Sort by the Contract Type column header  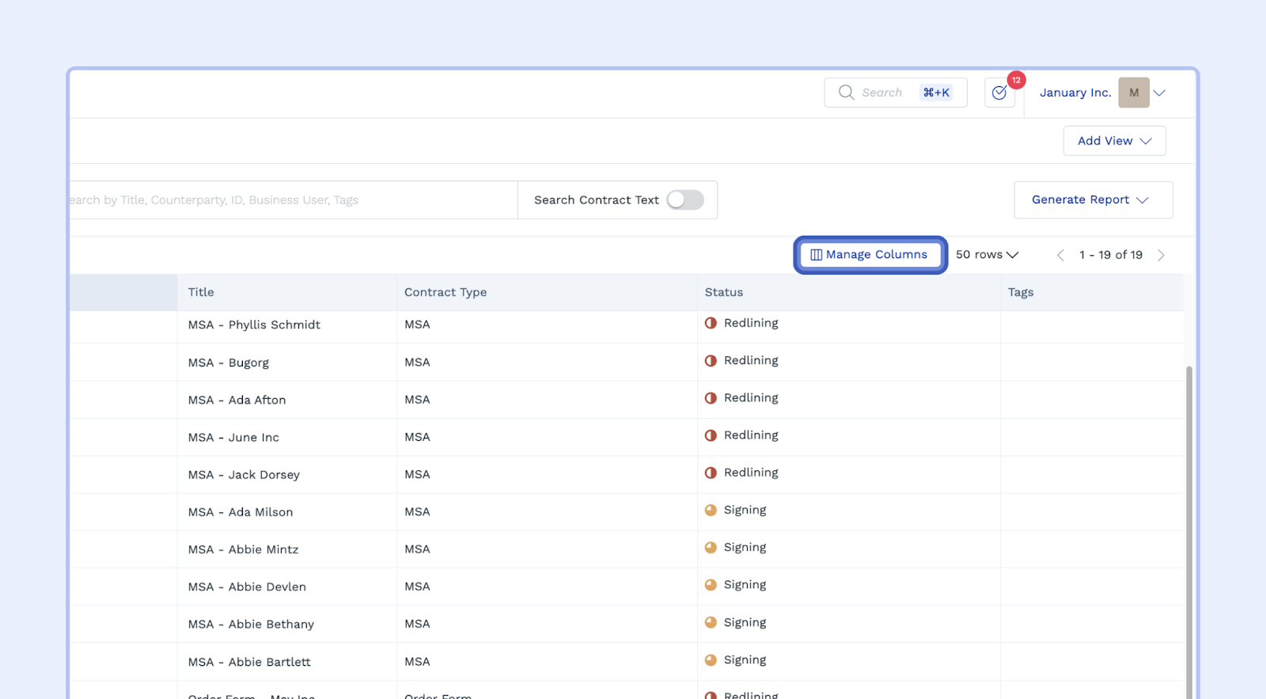pyautogui.click(x=445, y=292)
